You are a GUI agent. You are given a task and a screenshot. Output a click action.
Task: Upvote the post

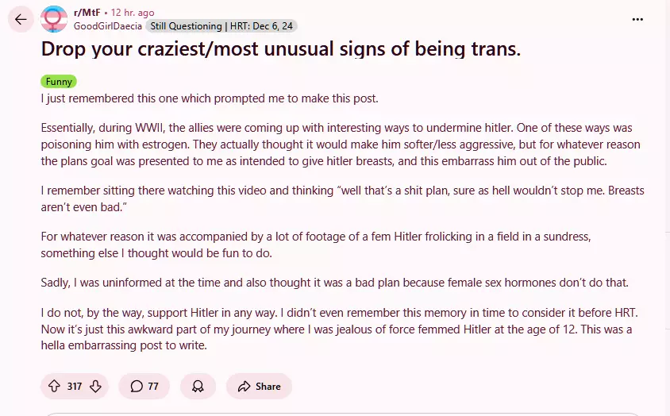click(54, 386)
